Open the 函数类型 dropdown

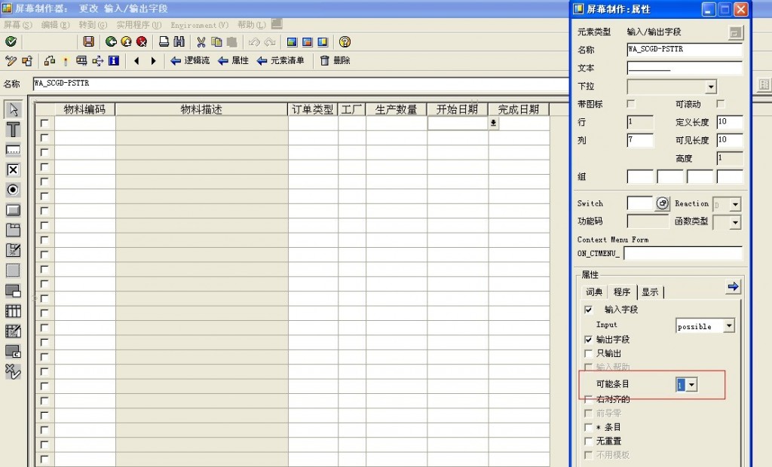[x=735, y=222]
